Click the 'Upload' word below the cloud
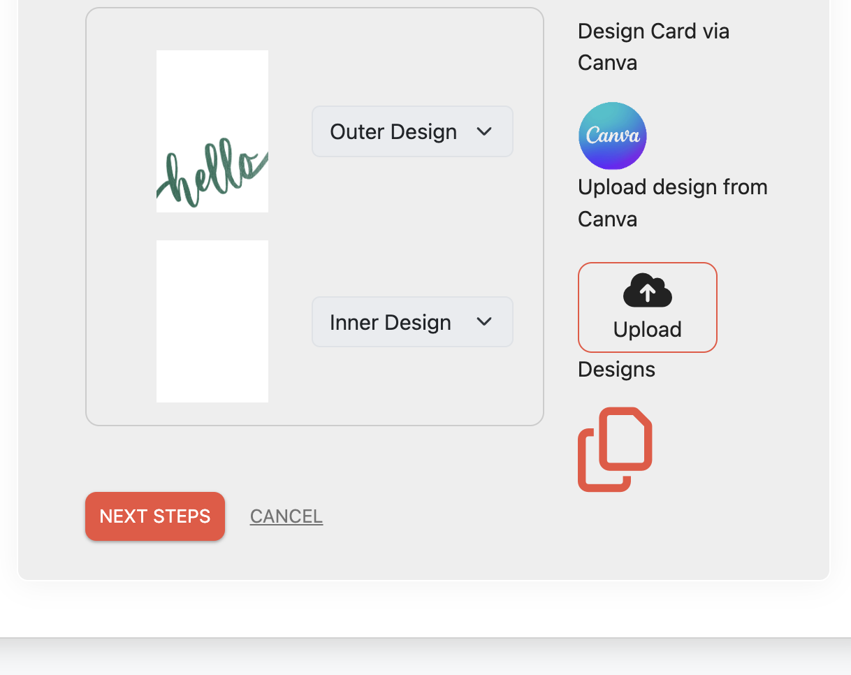 [647, 329]
